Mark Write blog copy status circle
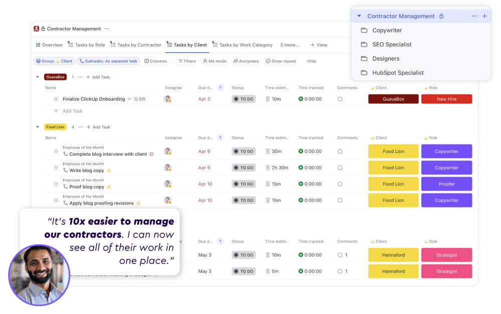The width and height of the screenshot is (501, 314). [56, 167]
